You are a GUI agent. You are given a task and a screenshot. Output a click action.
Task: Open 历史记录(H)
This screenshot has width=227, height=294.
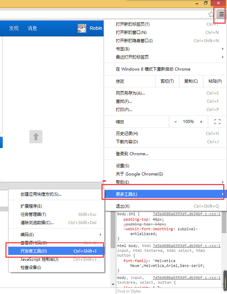click(165, 134)
